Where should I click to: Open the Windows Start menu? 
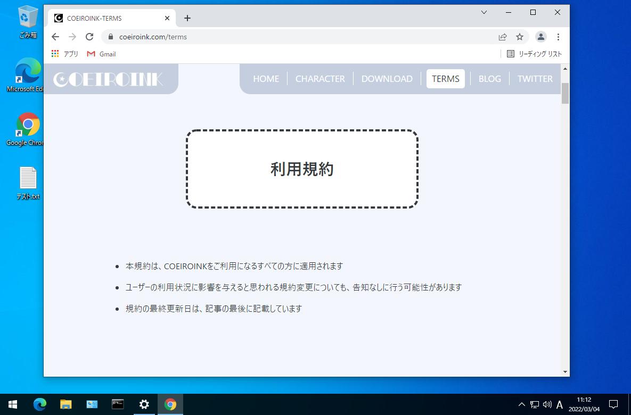tap(13, 404)
